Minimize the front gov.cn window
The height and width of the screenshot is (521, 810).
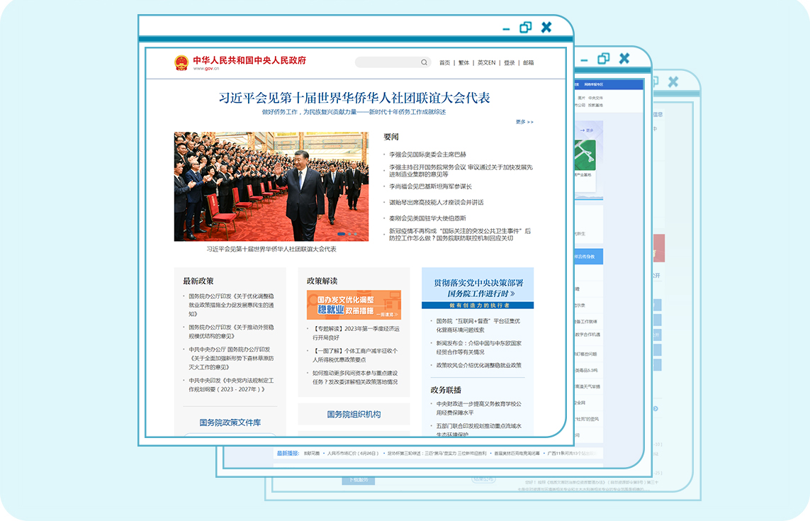click(506, 29)
